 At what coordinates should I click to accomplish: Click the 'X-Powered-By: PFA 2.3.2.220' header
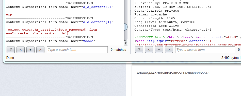click(x=162, y=3)
